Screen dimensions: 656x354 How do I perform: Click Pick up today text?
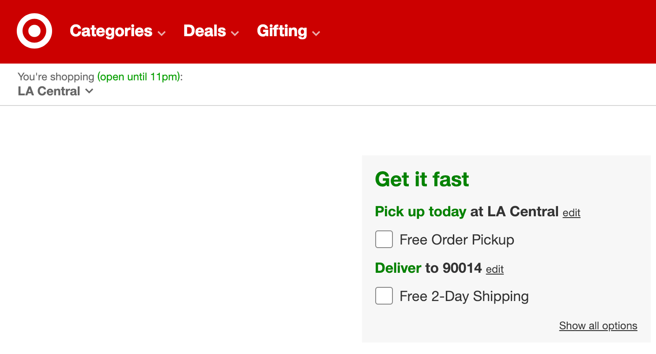point(420,211)
